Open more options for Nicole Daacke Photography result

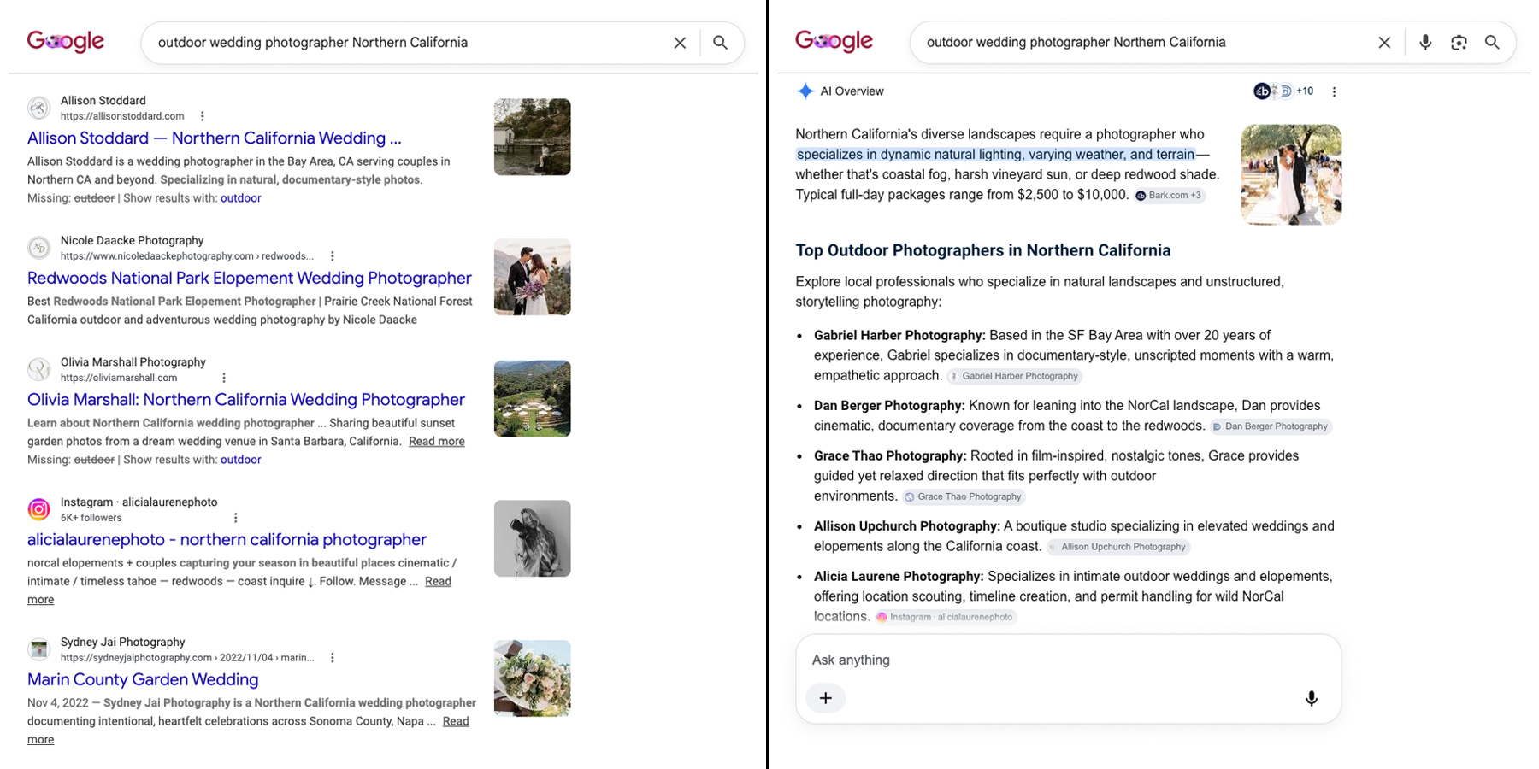tap(333, 256)
